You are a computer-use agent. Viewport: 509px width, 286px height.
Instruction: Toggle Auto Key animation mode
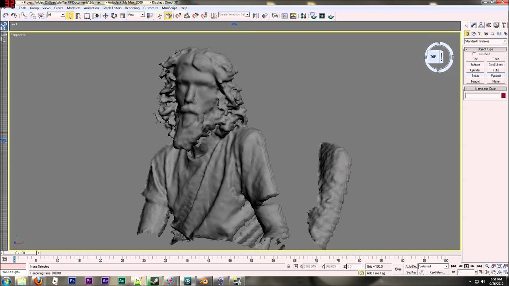pyautogui.click(x=411, y=267)
